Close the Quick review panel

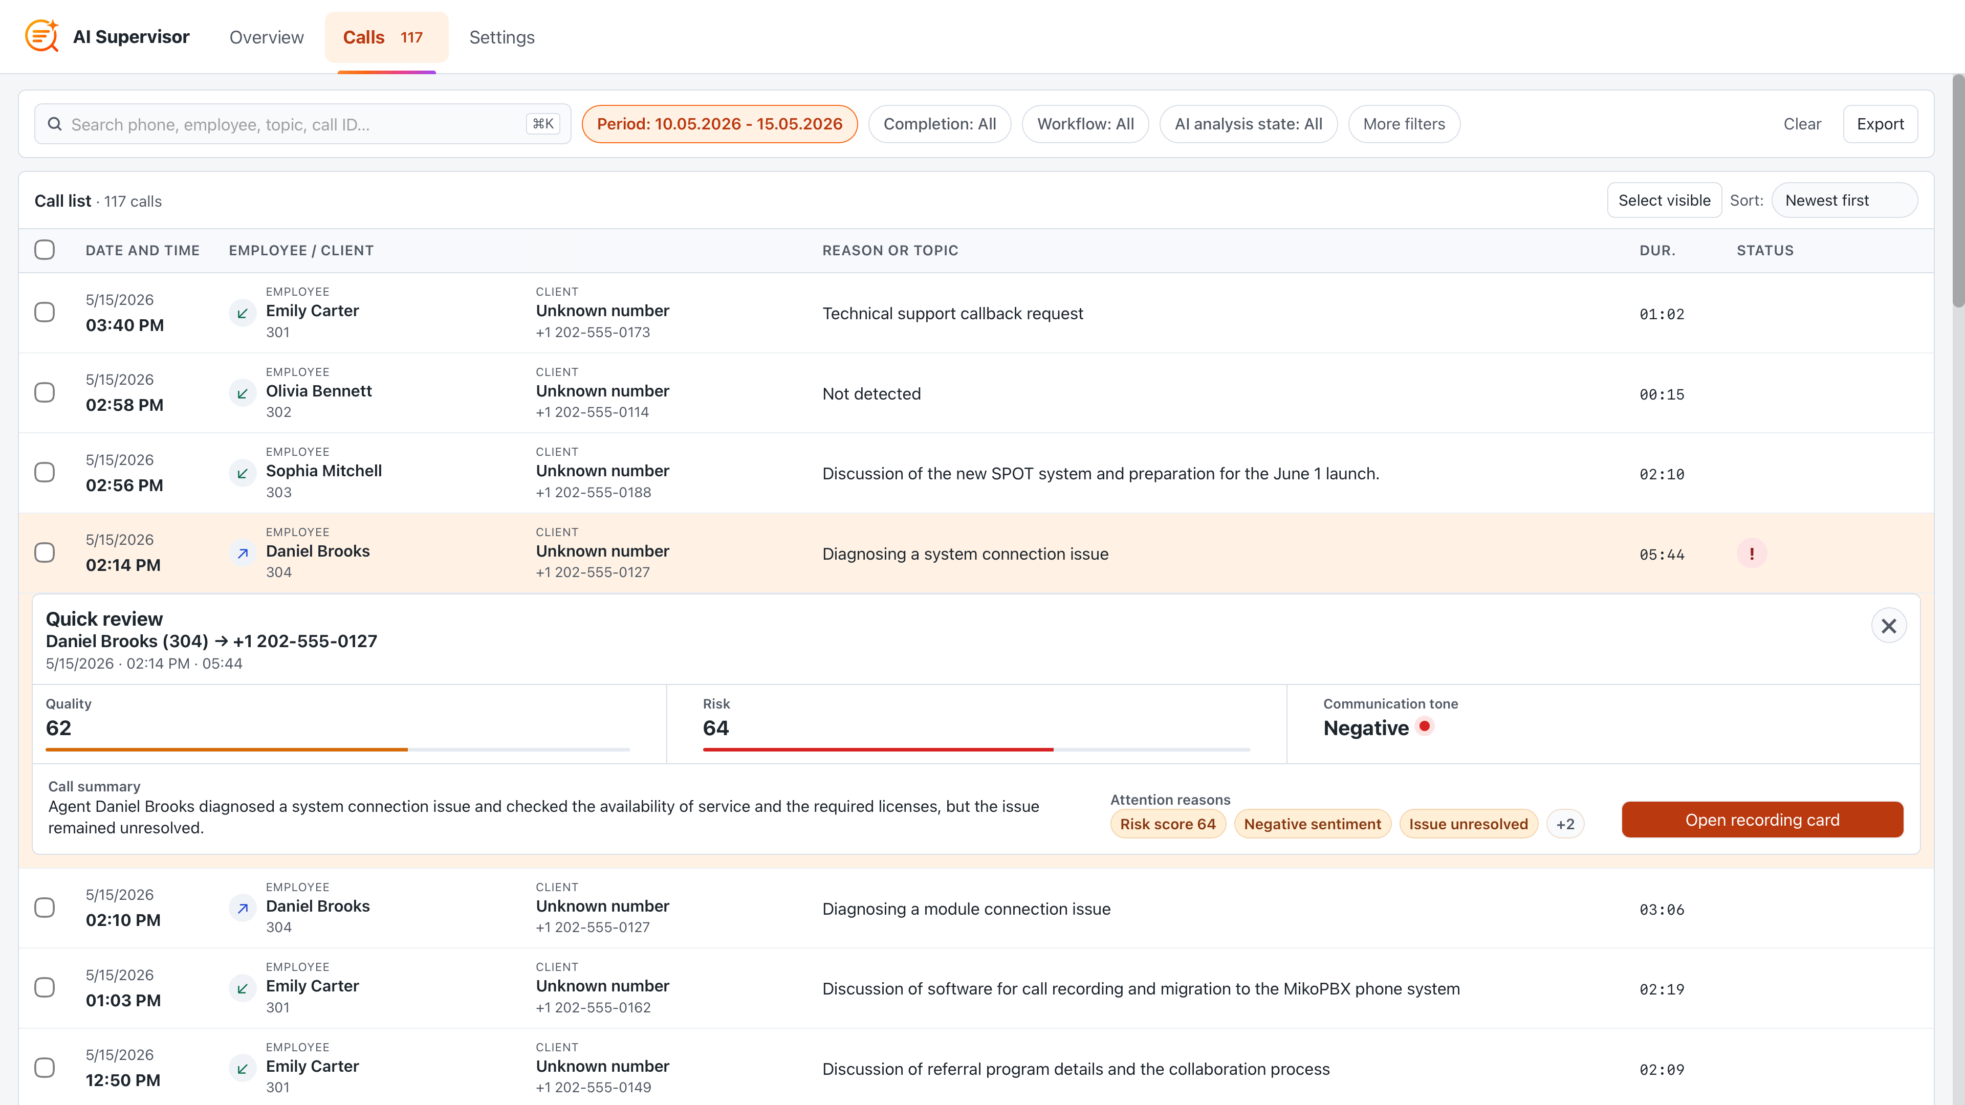click(x=1889, y=625)
